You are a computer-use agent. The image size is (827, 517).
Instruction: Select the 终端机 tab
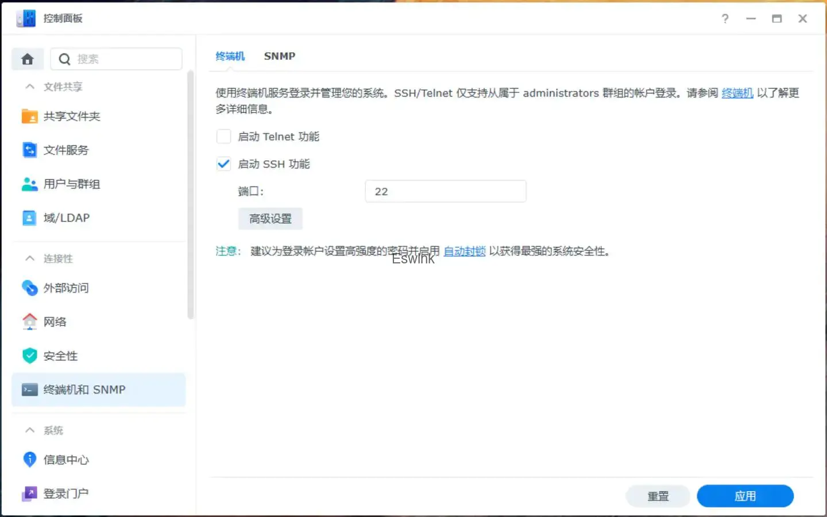[230, 56]
